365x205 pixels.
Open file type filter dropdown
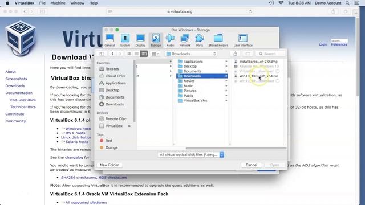pos(191,154)
